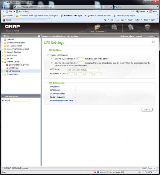Expand the System Status folder

pyautogui.click(x=2, y=74)
